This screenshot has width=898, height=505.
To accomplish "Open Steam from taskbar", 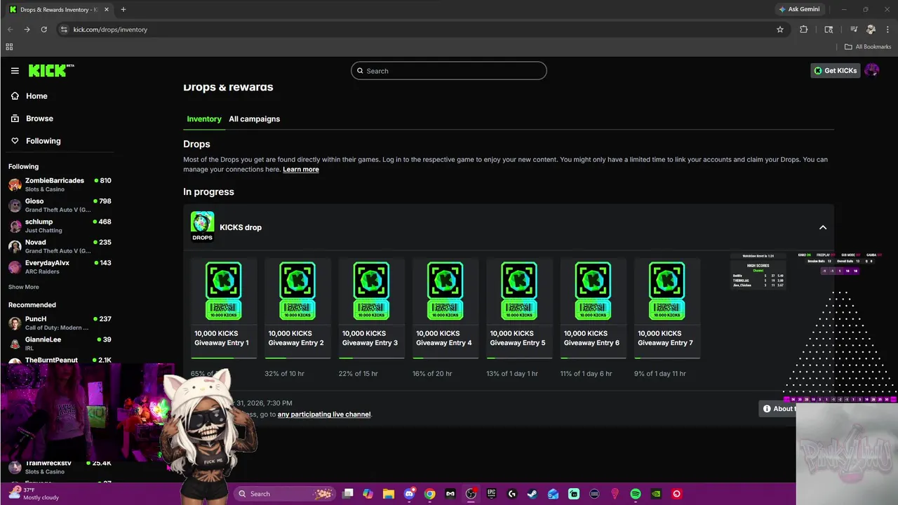I will (532, 494).
